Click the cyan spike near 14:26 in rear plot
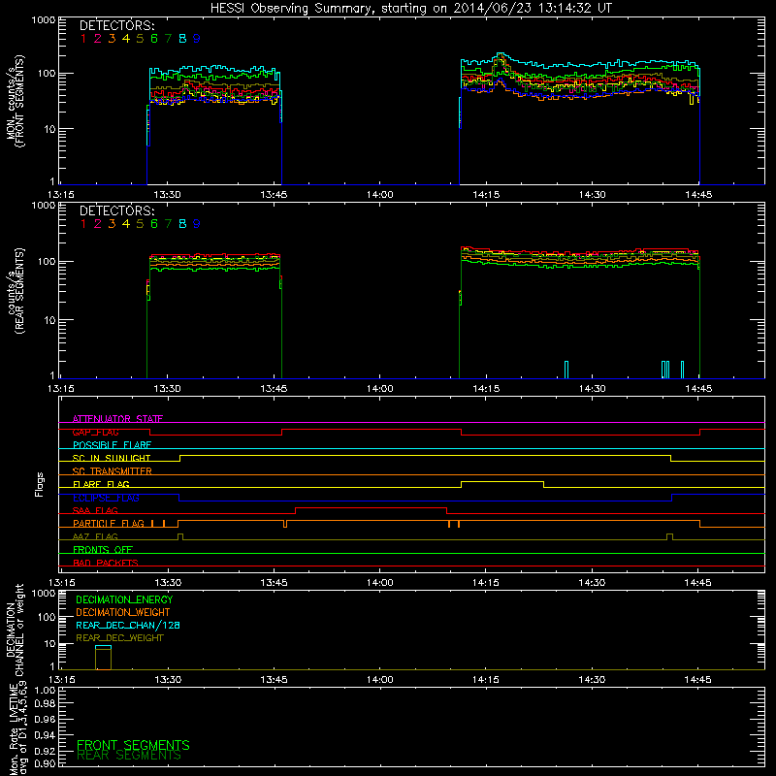Screen dimensions: 776x776 566,370
